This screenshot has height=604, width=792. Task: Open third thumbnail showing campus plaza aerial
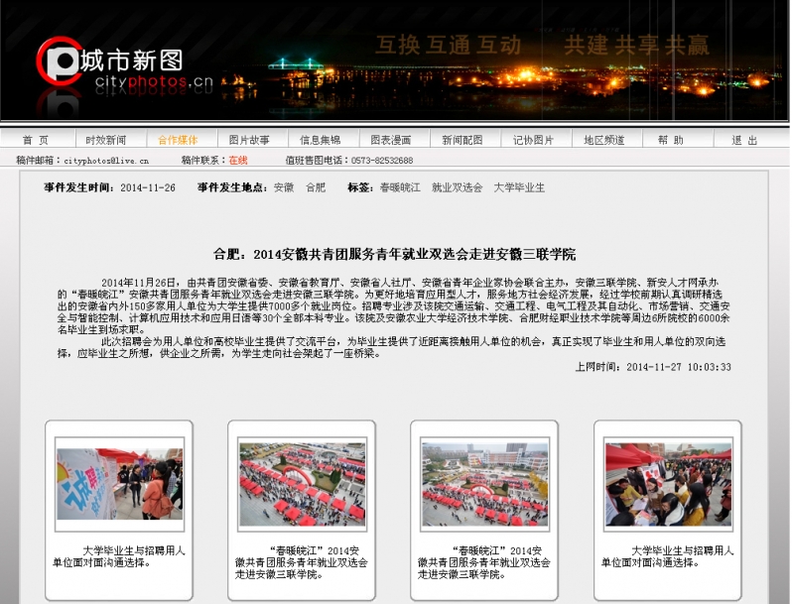484,484
